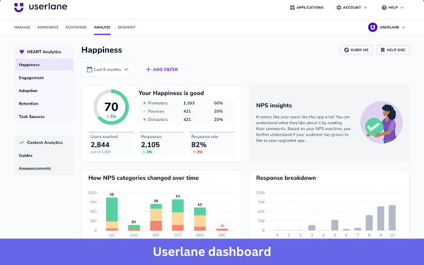The image size is (424, 265).
Task: Click the Promoters 60% value
Action: tap(218, 103)
